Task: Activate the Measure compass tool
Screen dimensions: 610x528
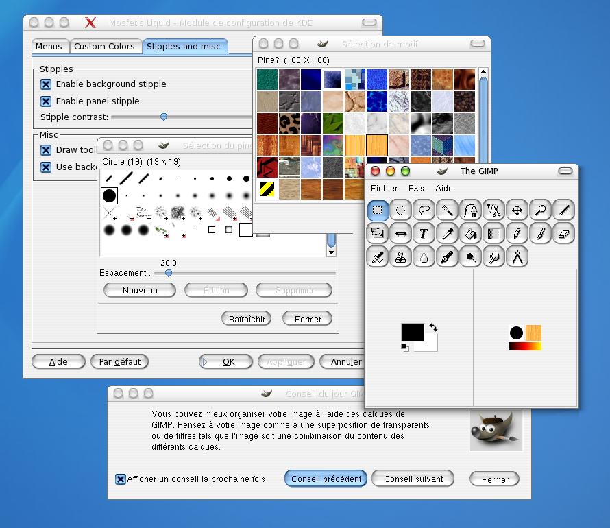Action: [517, 257]
